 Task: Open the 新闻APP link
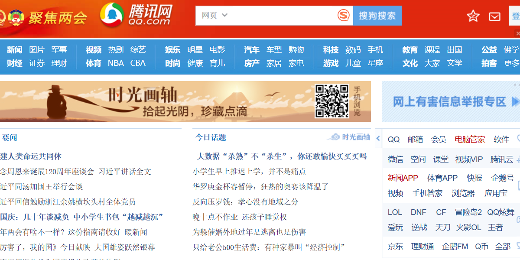coord(403,178)
